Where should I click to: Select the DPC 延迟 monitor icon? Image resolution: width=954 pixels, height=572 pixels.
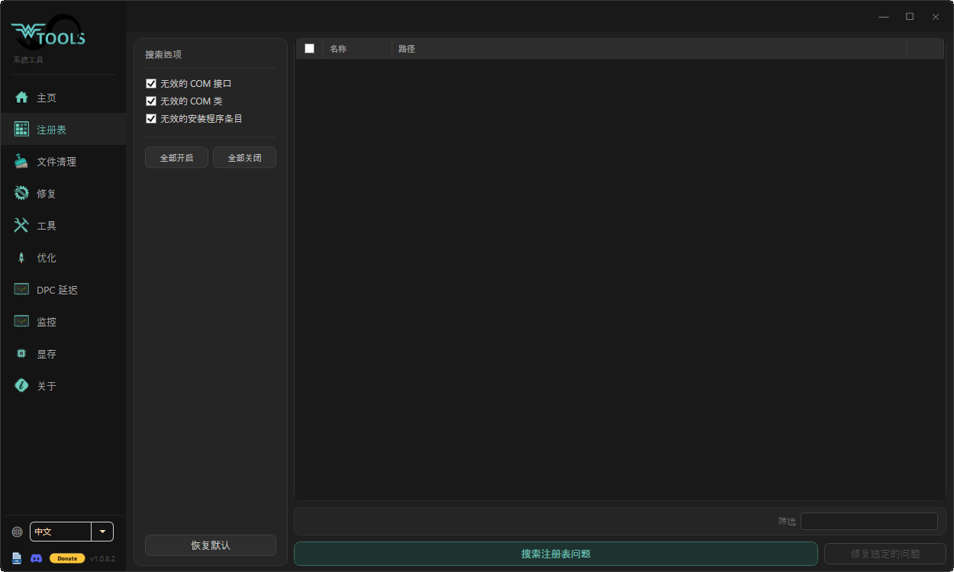click(21, 290)
